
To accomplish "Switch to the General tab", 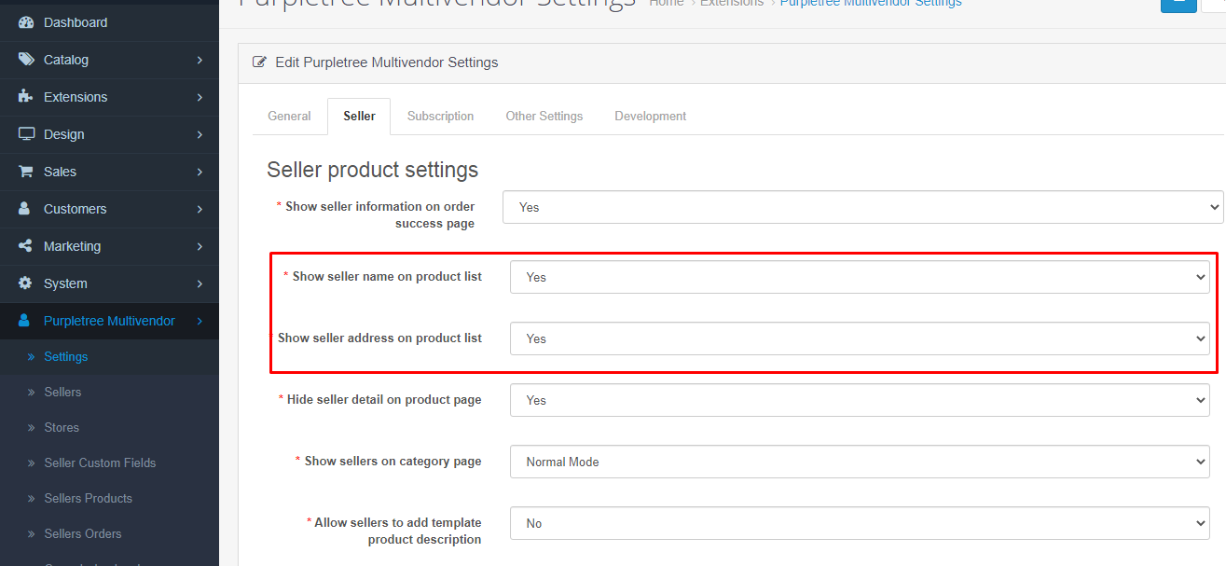I will coord(289,117).
